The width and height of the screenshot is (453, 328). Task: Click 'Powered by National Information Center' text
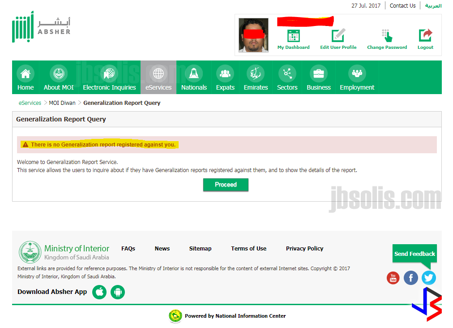(235, 316)
